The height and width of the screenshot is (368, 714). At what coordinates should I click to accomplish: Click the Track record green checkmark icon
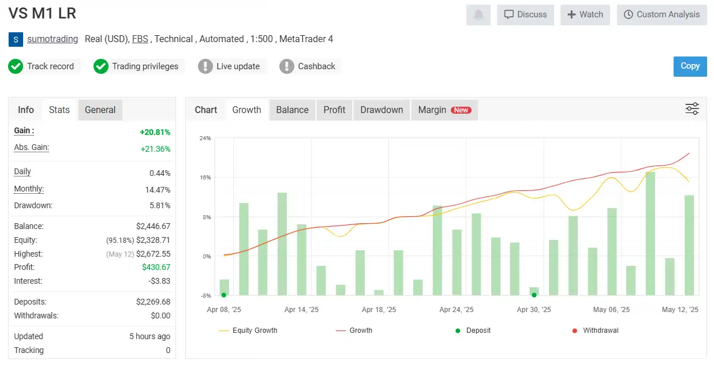tap(16, 66)
